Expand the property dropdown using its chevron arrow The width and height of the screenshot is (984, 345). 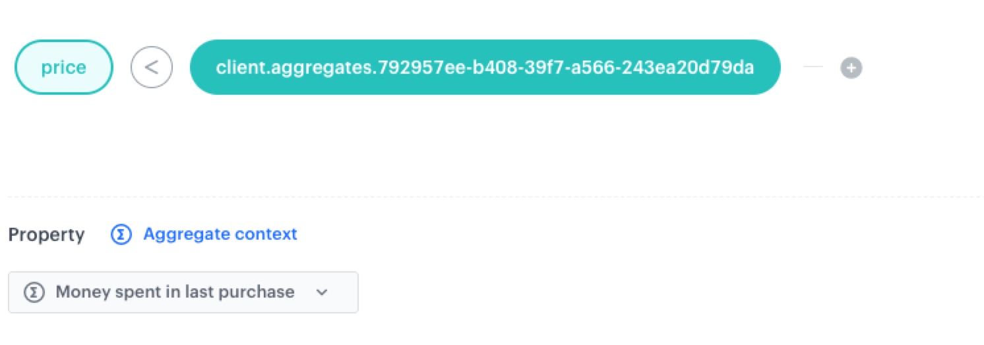(322, 292)
